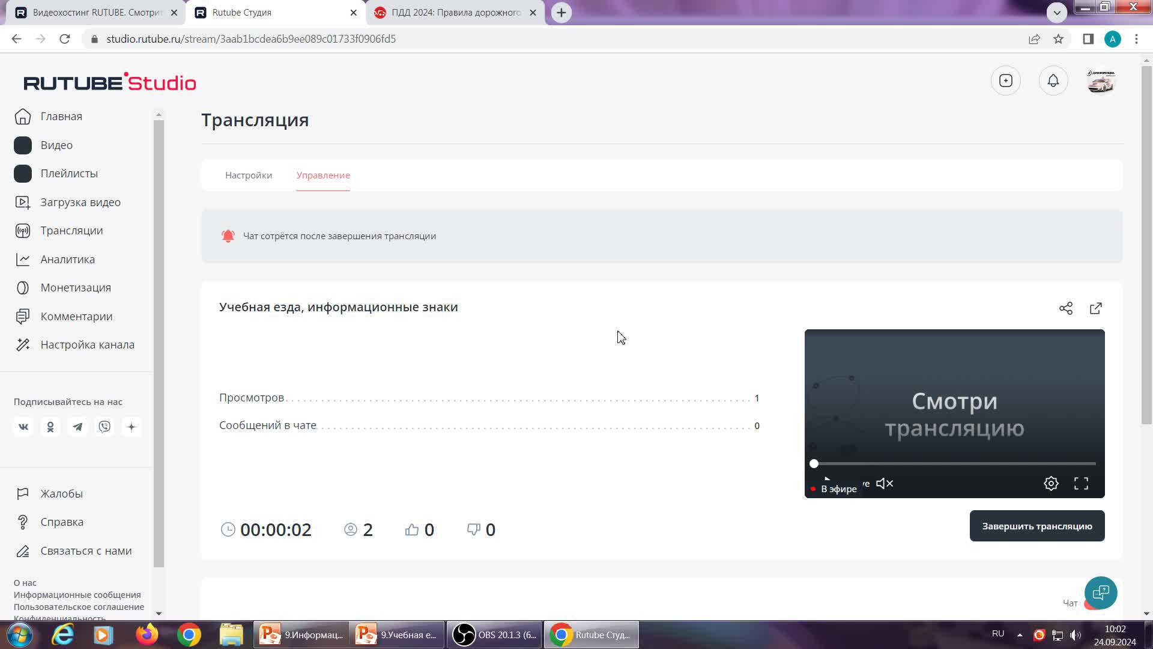Open the teal support chat bubble

(x=1100, y=593)
